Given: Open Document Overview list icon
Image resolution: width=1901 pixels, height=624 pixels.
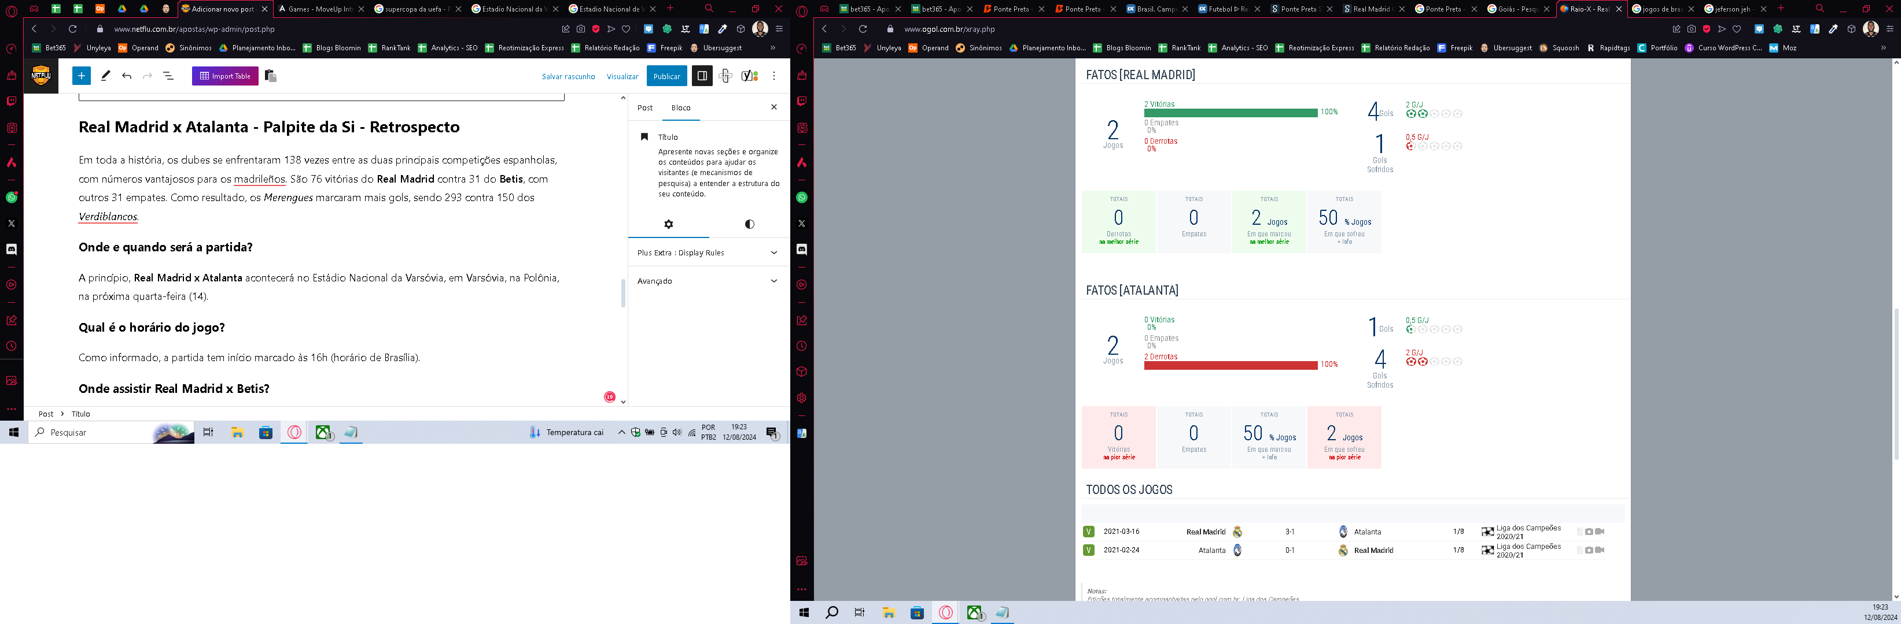Looking at the screenshot, I should point(168,76).
